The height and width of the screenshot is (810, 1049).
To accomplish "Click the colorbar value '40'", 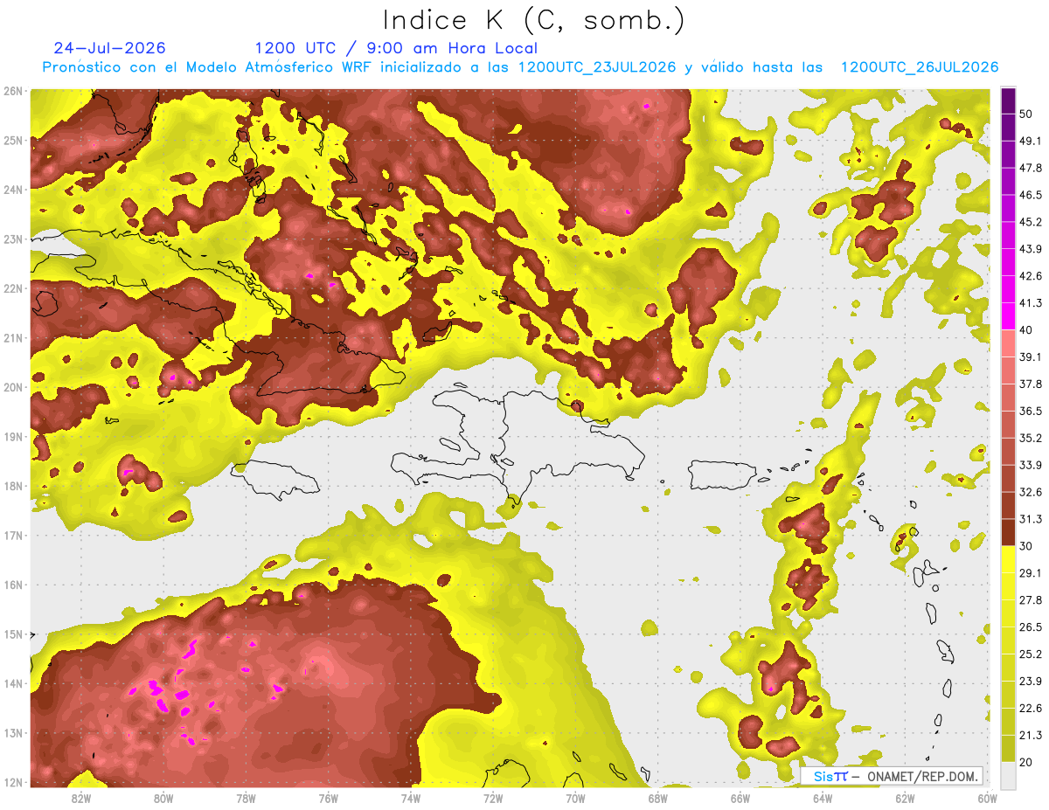I will 1027,329.
